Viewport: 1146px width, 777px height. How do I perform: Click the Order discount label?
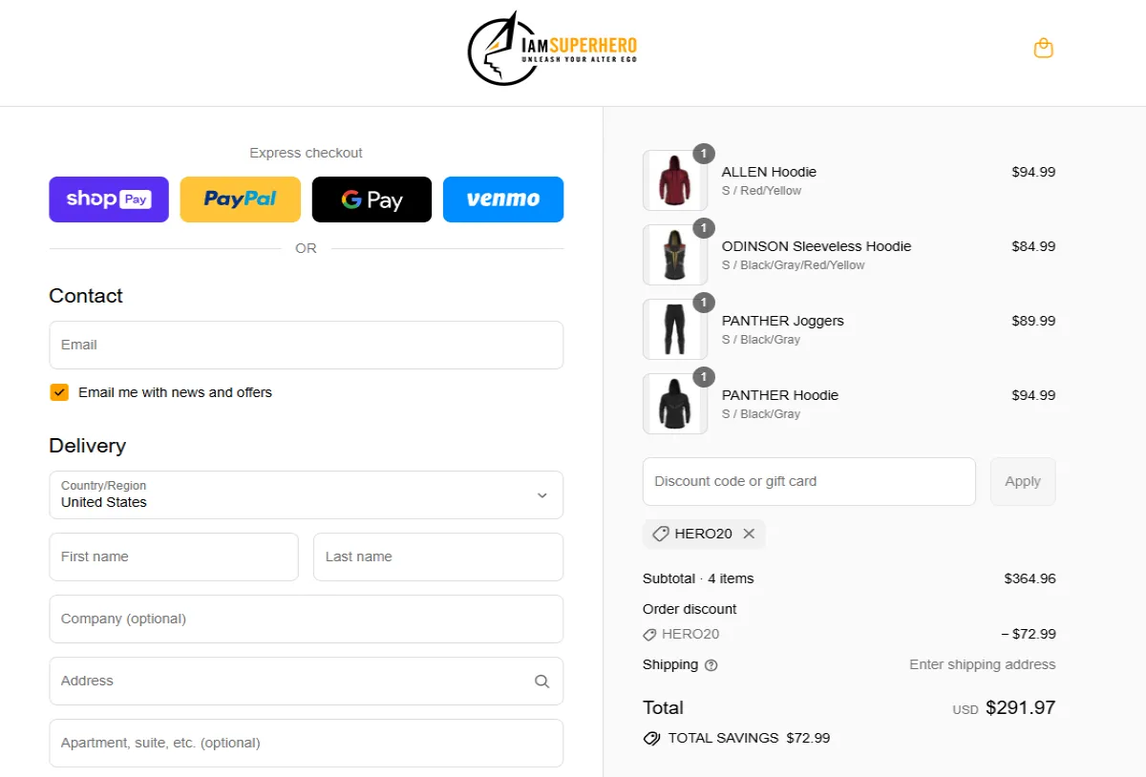pos(690,609)
